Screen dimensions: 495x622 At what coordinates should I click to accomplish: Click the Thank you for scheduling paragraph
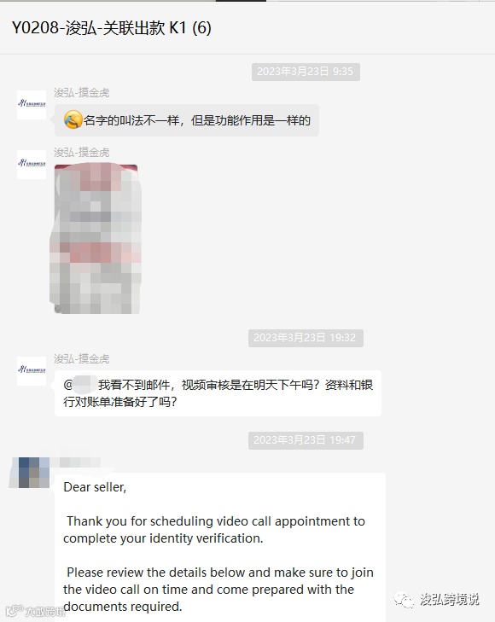[x=213, y=530]
